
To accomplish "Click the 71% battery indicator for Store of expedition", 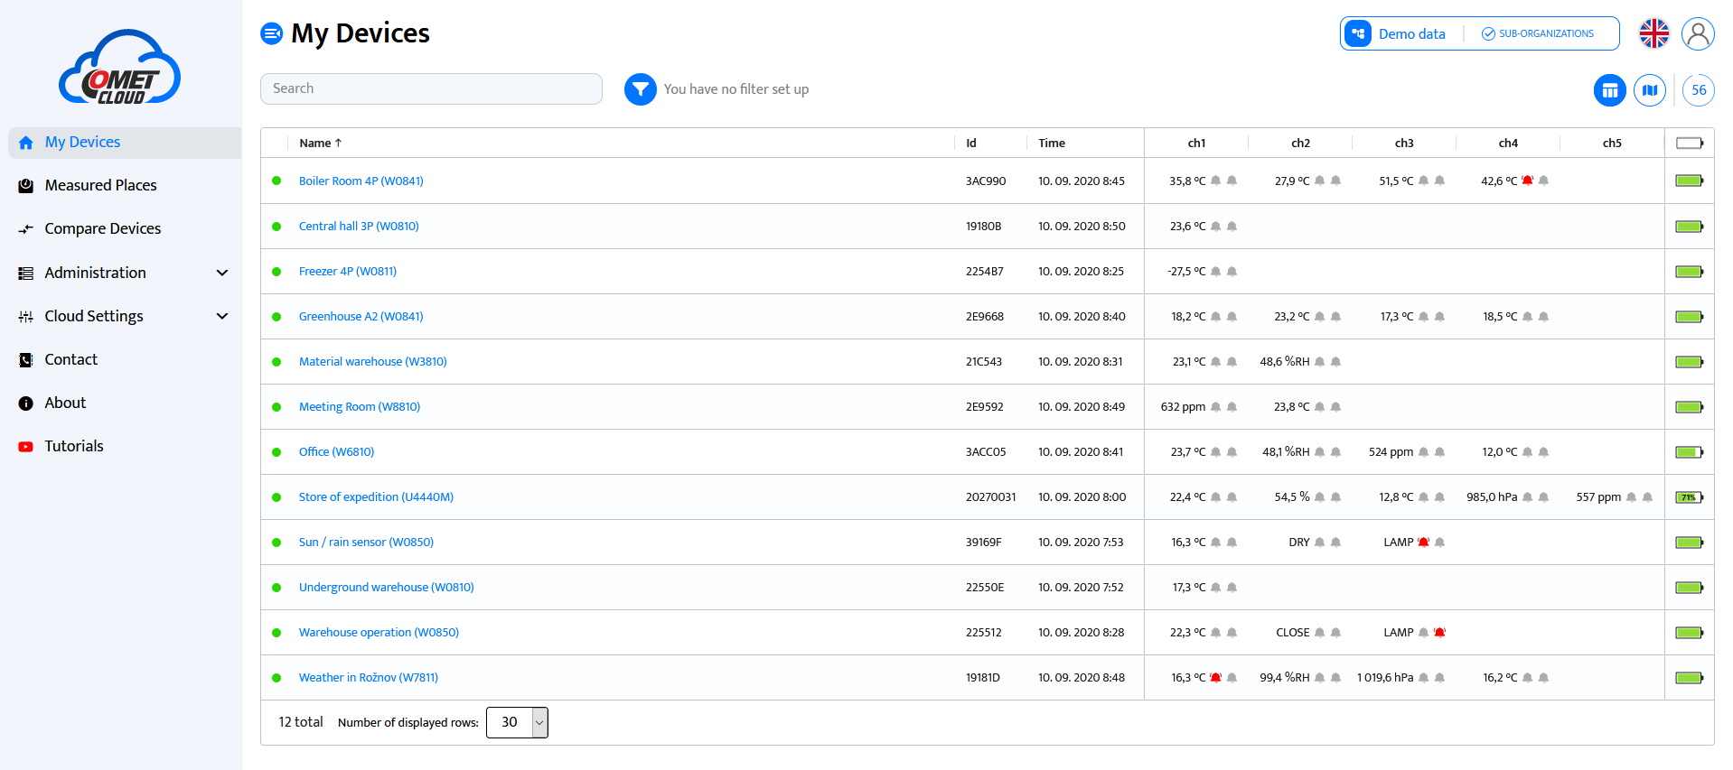I will pyautogui.click(x=1688, y=497).
